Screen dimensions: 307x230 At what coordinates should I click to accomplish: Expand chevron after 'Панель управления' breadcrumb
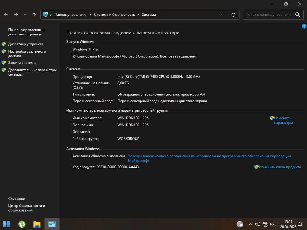click(90, 15)
